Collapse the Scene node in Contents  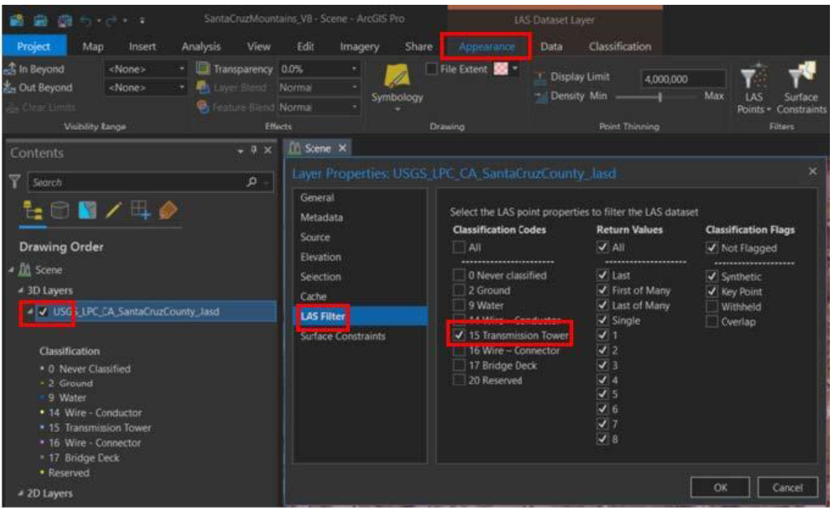pos(10,271)
